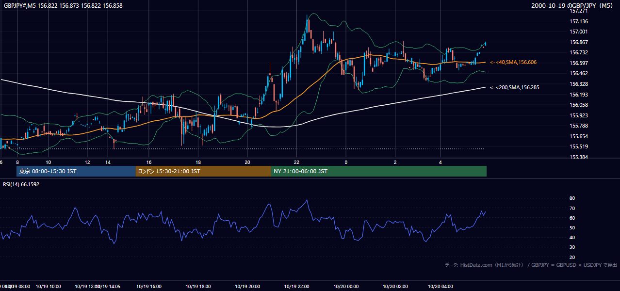Click RSI scale value 70

pyautogui.click(x=572, y=208)
